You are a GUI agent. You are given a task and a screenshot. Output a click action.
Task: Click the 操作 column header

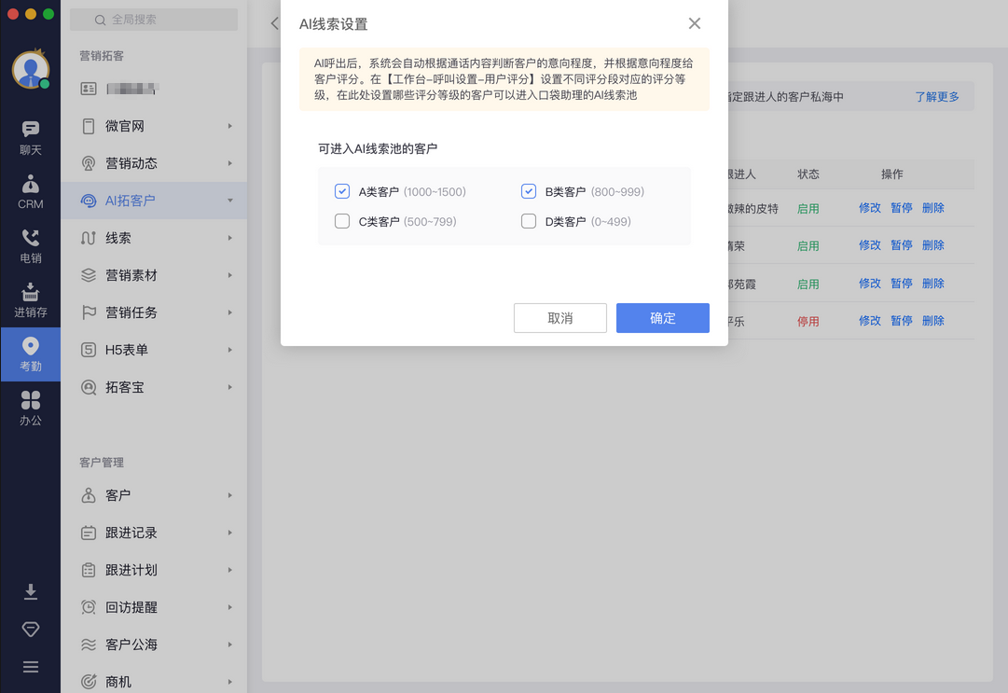[x=891, y=174]
